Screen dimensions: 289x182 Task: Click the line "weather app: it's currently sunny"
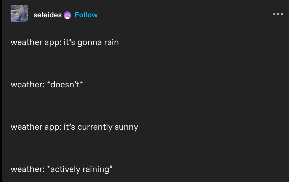[x=74, y=127]
